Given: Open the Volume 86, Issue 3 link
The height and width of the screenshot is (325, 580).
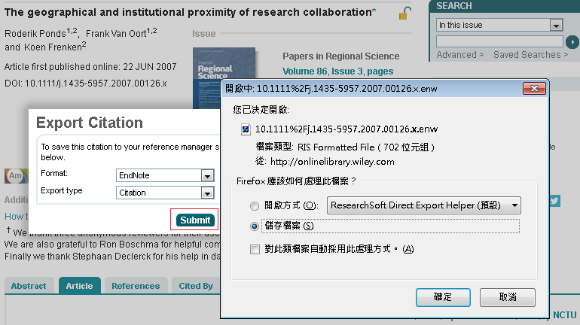Looking at the screenshot, I should pos(337,71).
